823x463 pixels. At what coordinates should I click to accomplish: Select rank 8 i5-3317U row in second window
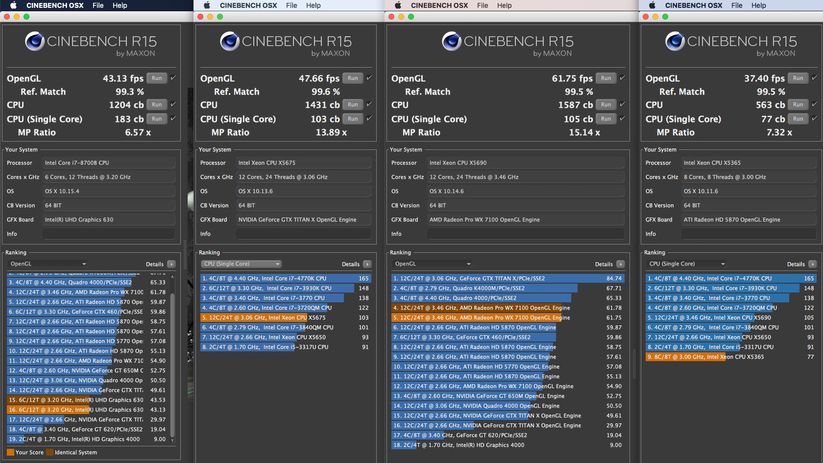pos(286,347)
